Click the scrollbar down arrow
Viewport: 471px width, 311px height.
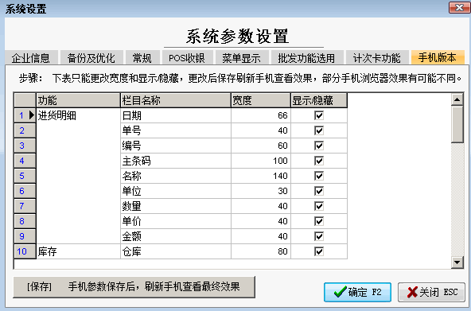tap(457, 262)
